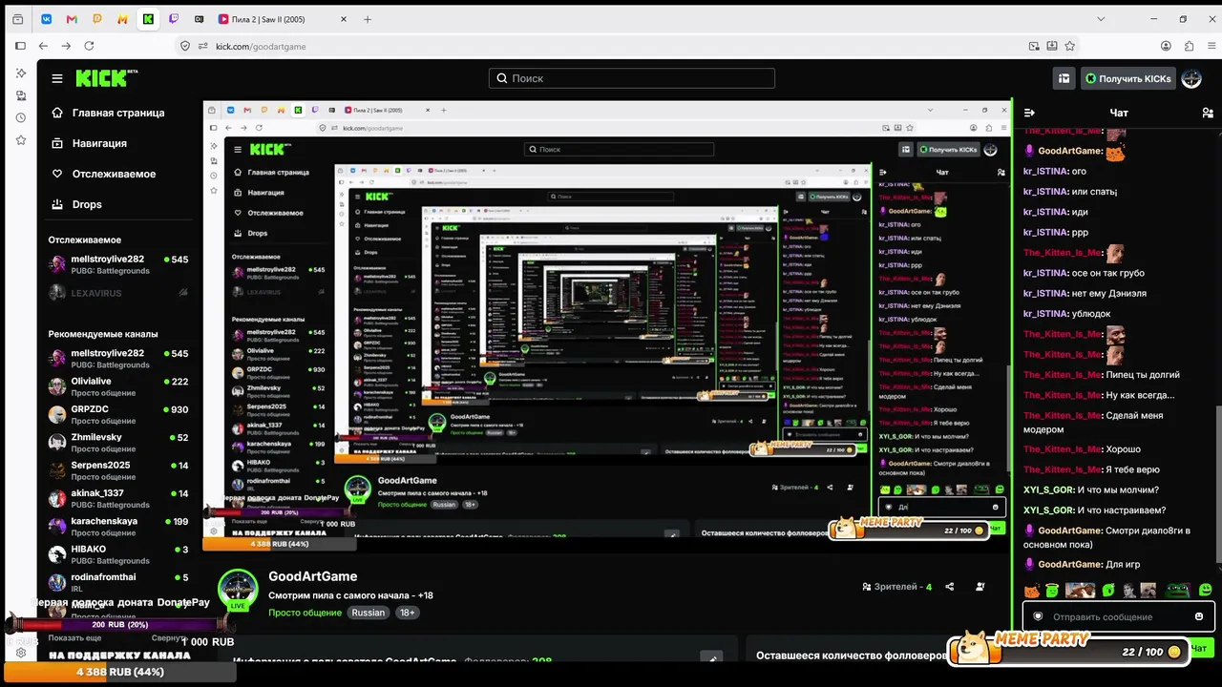Image resolution: width=1222 pixels, height=687 pixels.
Task: Click the 18+ tag
Action: (x=408, y=613)
